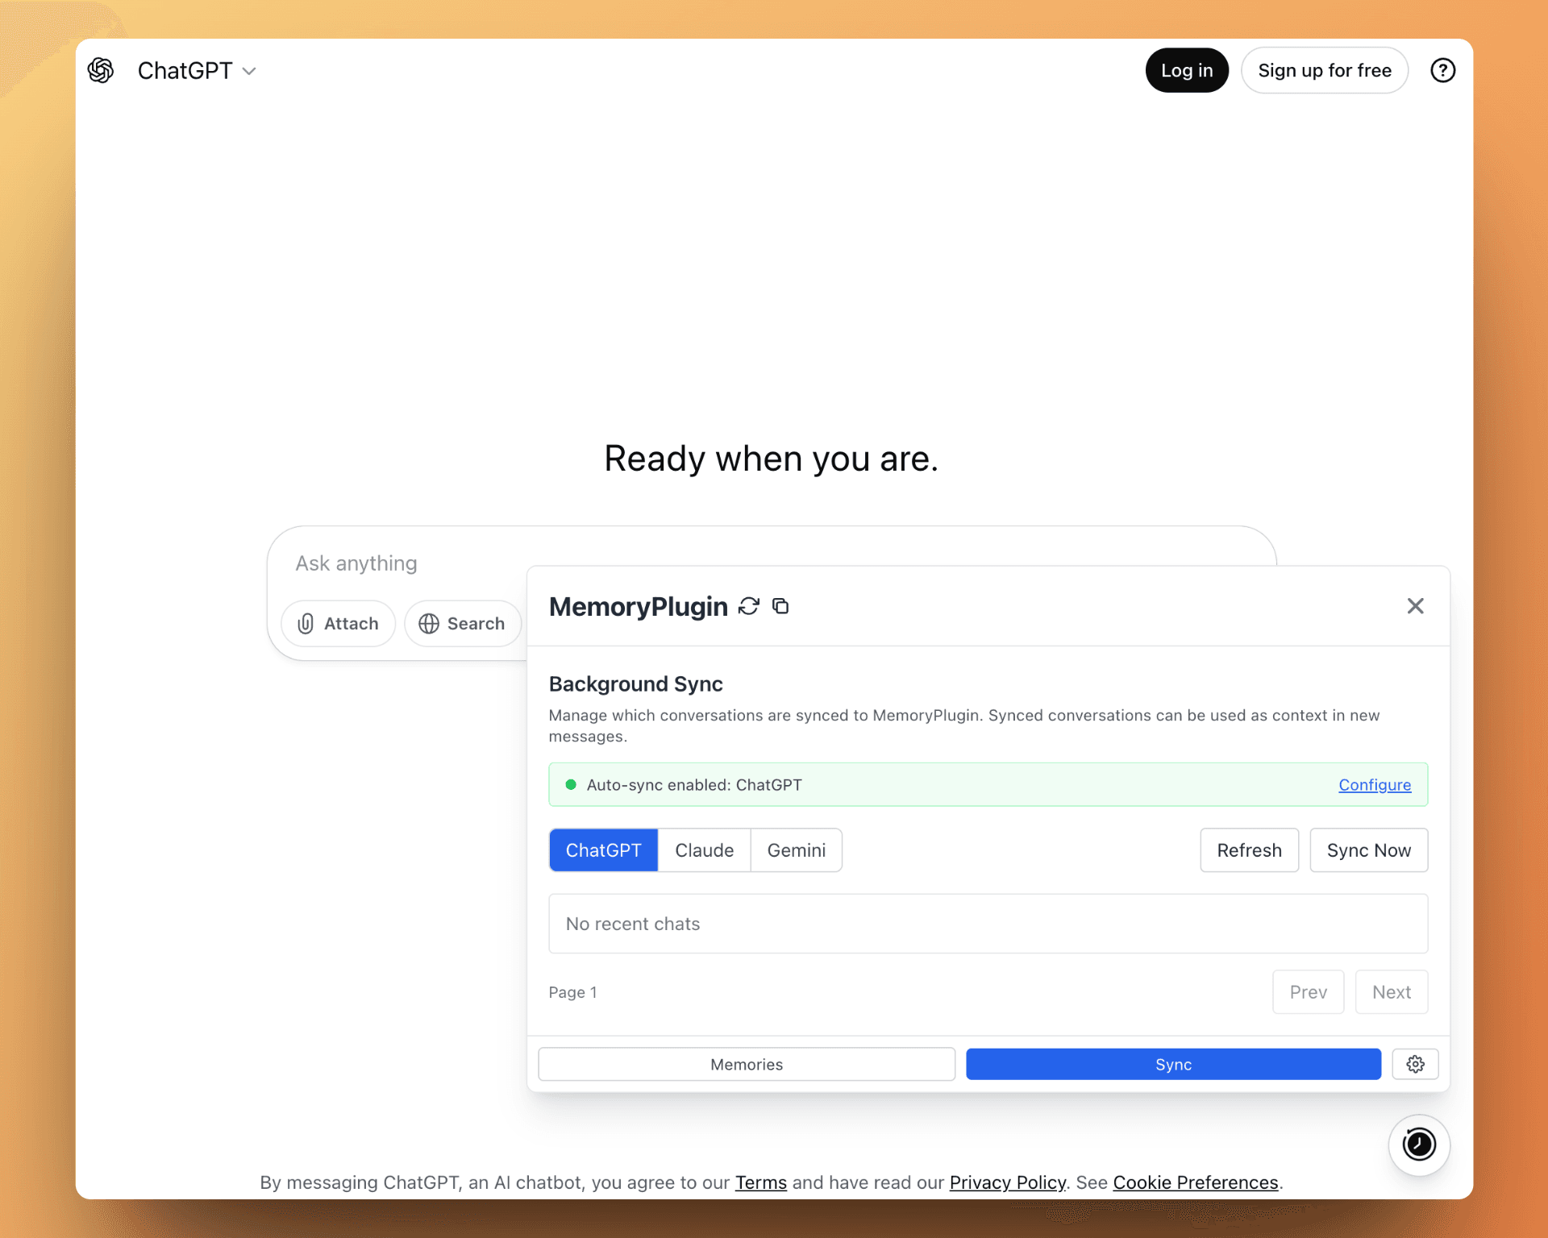Open the Configure auto-sync link
This screenshot has width=1548, height=1238.
(x=1374, y=785)
